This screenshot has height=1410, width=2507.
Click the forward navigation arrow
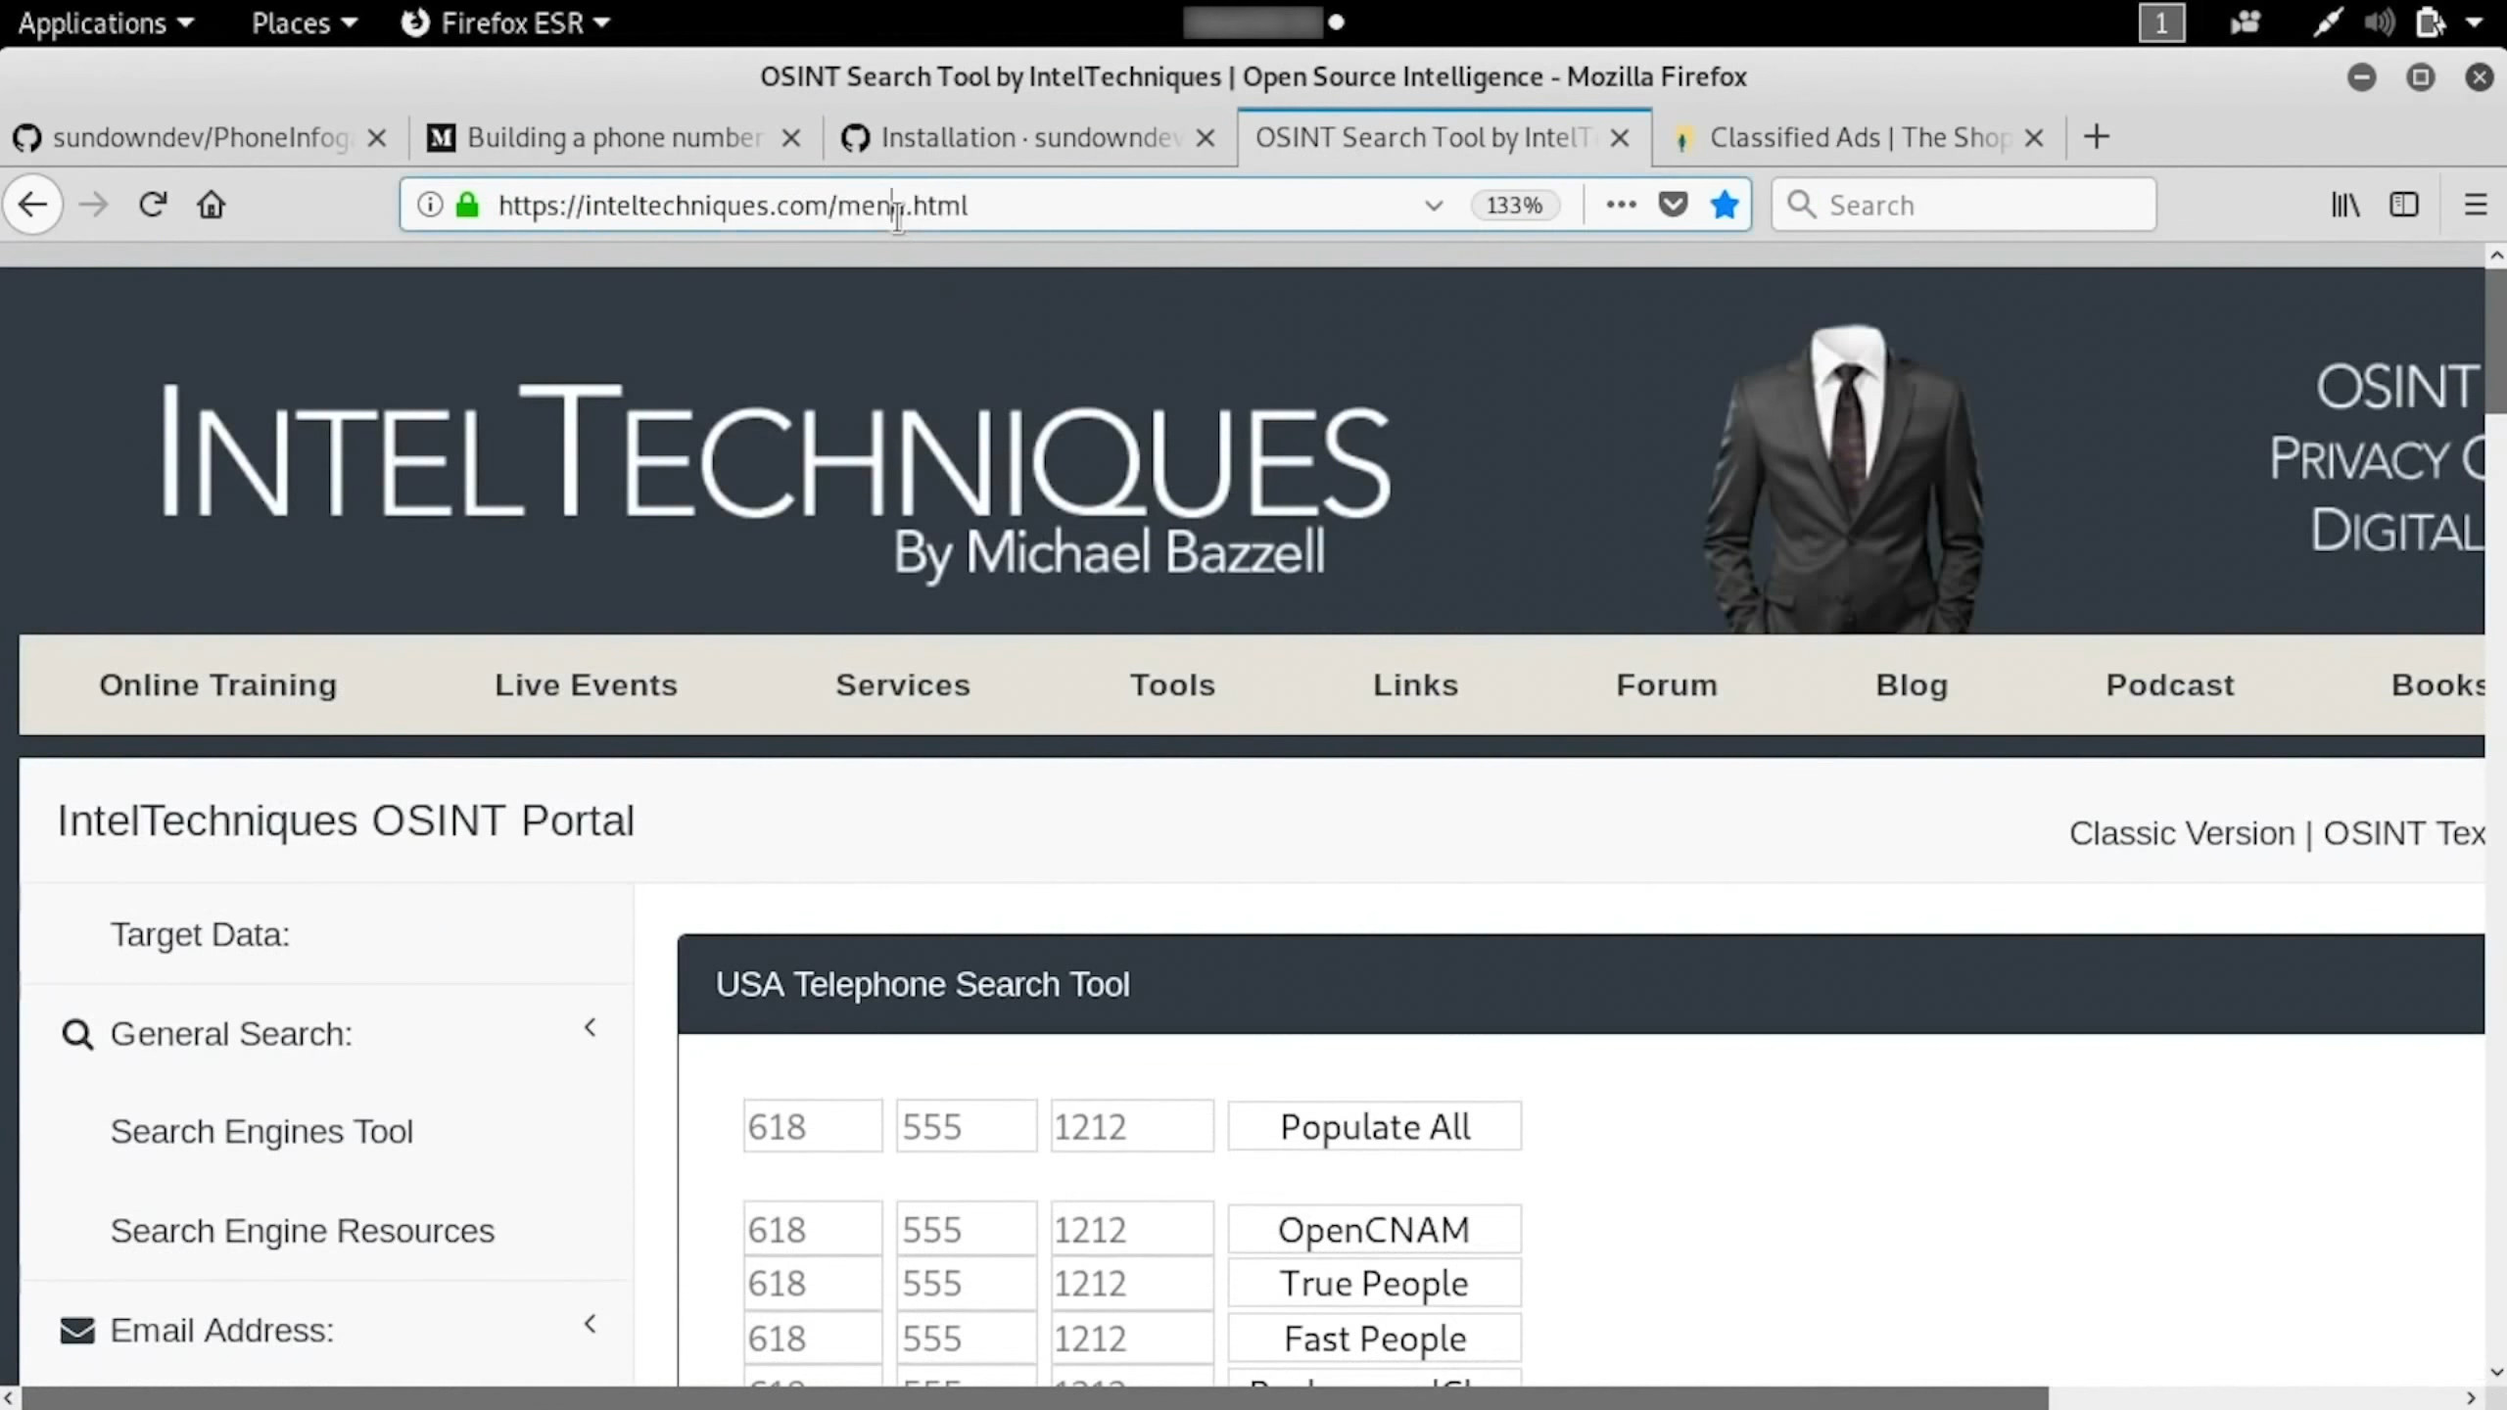point(93,205)
